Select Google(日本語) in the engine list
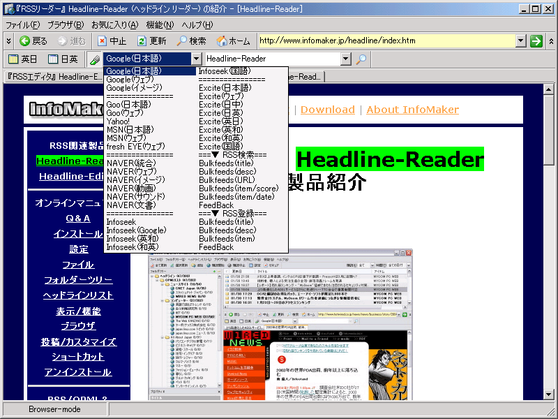Screen dimensions: 558x419 coord(150,71)
